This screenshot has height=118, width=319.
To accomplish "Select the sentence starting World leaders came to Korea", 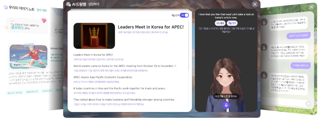I will pos(125,66).
